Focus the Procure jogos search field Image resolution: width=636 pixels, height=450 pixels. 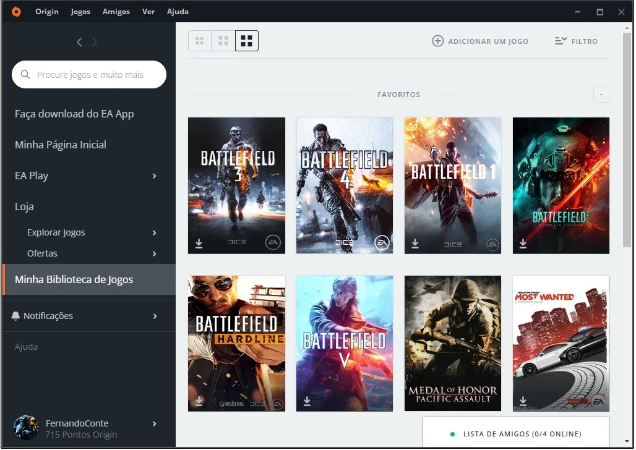click(89, 75)
